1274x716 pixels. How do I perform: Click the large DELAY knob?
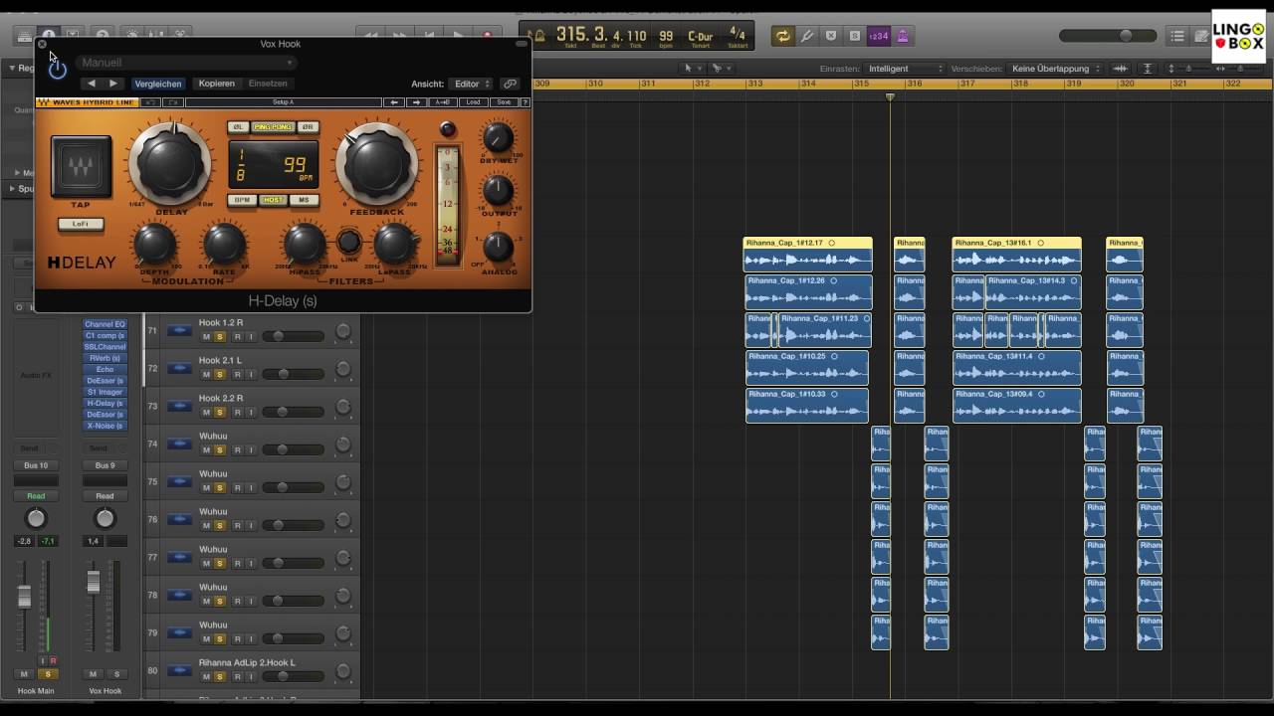pos(170,163)
